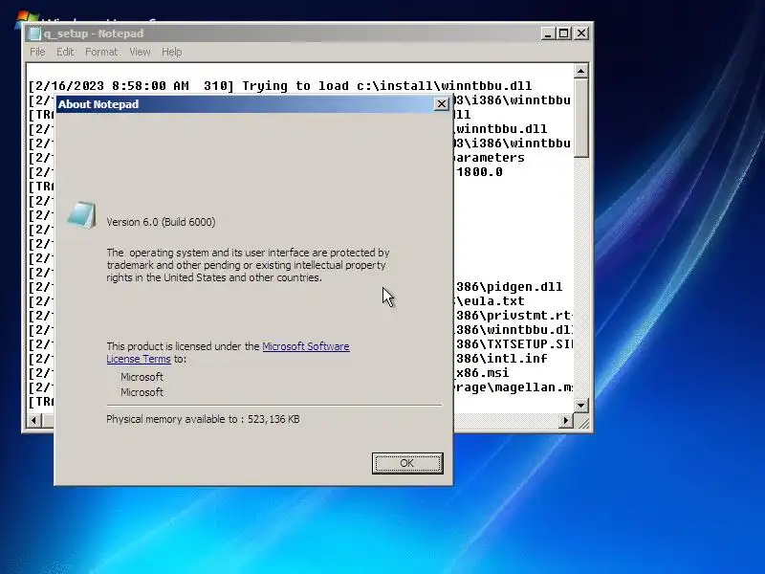This screenshot has width=765, height=574.
Task: Minimize the q_setup Notepad window
Action: (548, 33)
